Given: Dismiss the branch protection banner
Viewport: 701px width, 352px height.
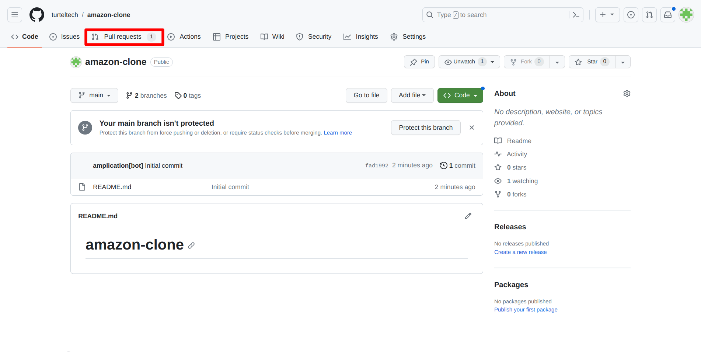Looking at the screenshot, I should click(x=472, y=128).
